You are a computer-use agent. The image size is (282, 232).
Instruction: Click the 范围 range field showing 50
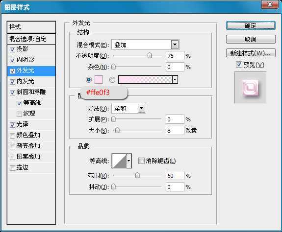coord(175,176)
